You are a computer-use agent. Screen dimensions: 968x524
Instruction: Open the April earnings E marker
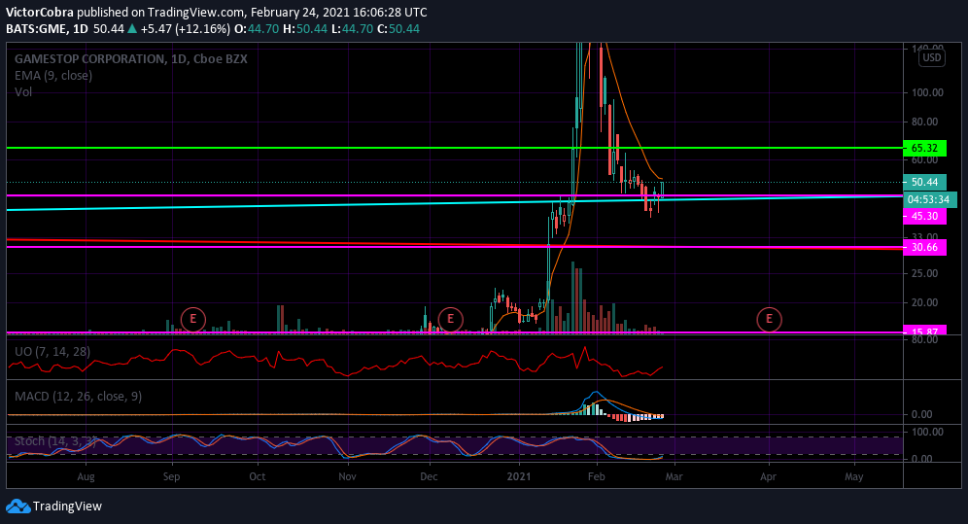[769, 319]
